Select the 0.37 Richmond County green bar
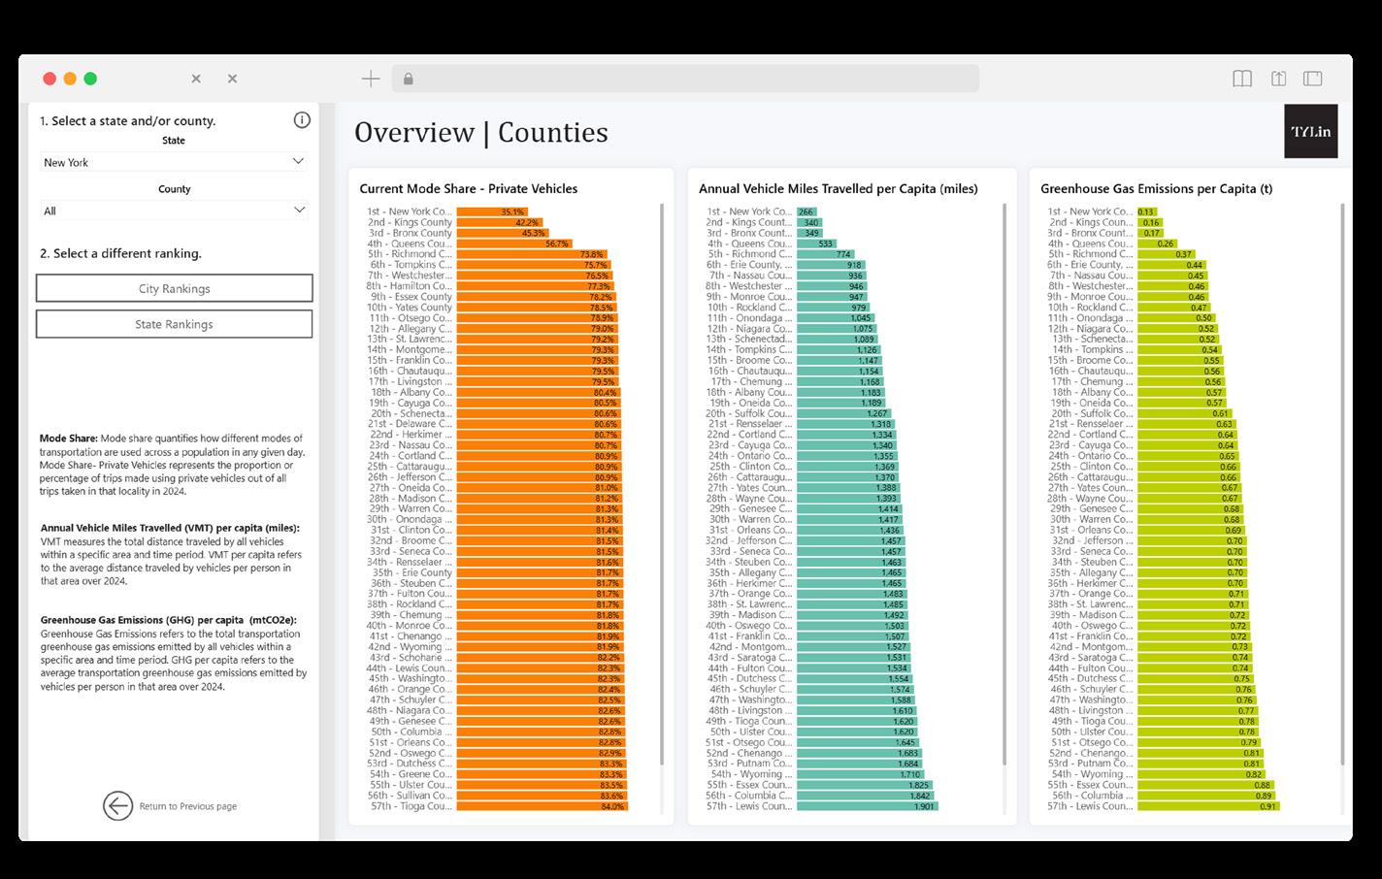Screen dimensions: 1382x879 (x=1167, y=254)
